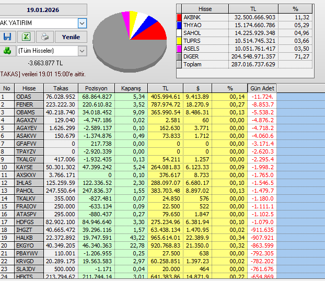Click the green cubes icon button
The height and width of the screenshot is (281, 325).
tap(7, 51)
